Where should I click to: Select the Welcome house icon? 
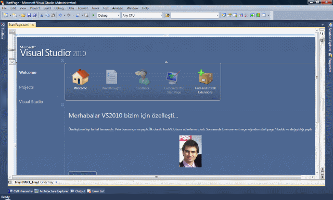coord(80,77)
